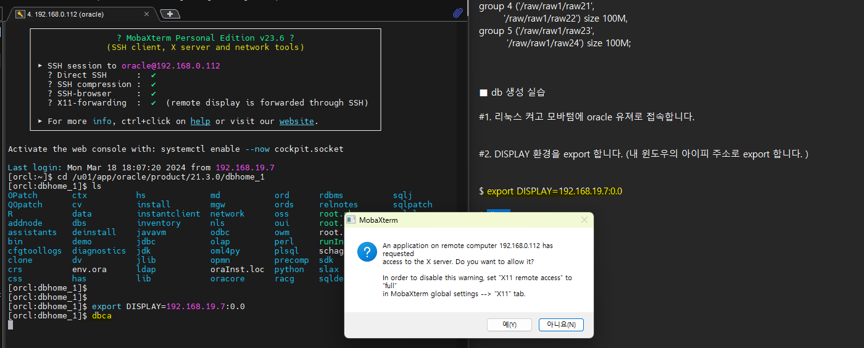Allow X server access with 예(Y)
The width and height of the screenshot is (864, 348).
coord(509,325)
